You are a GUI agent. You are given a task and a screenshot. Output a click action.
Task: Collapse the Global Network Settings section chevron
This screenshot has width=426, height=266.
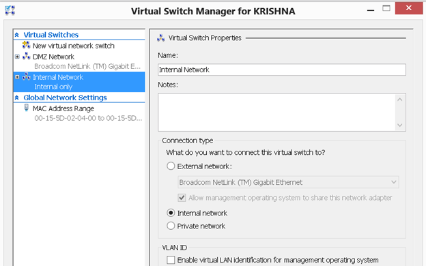coord(17,98)
